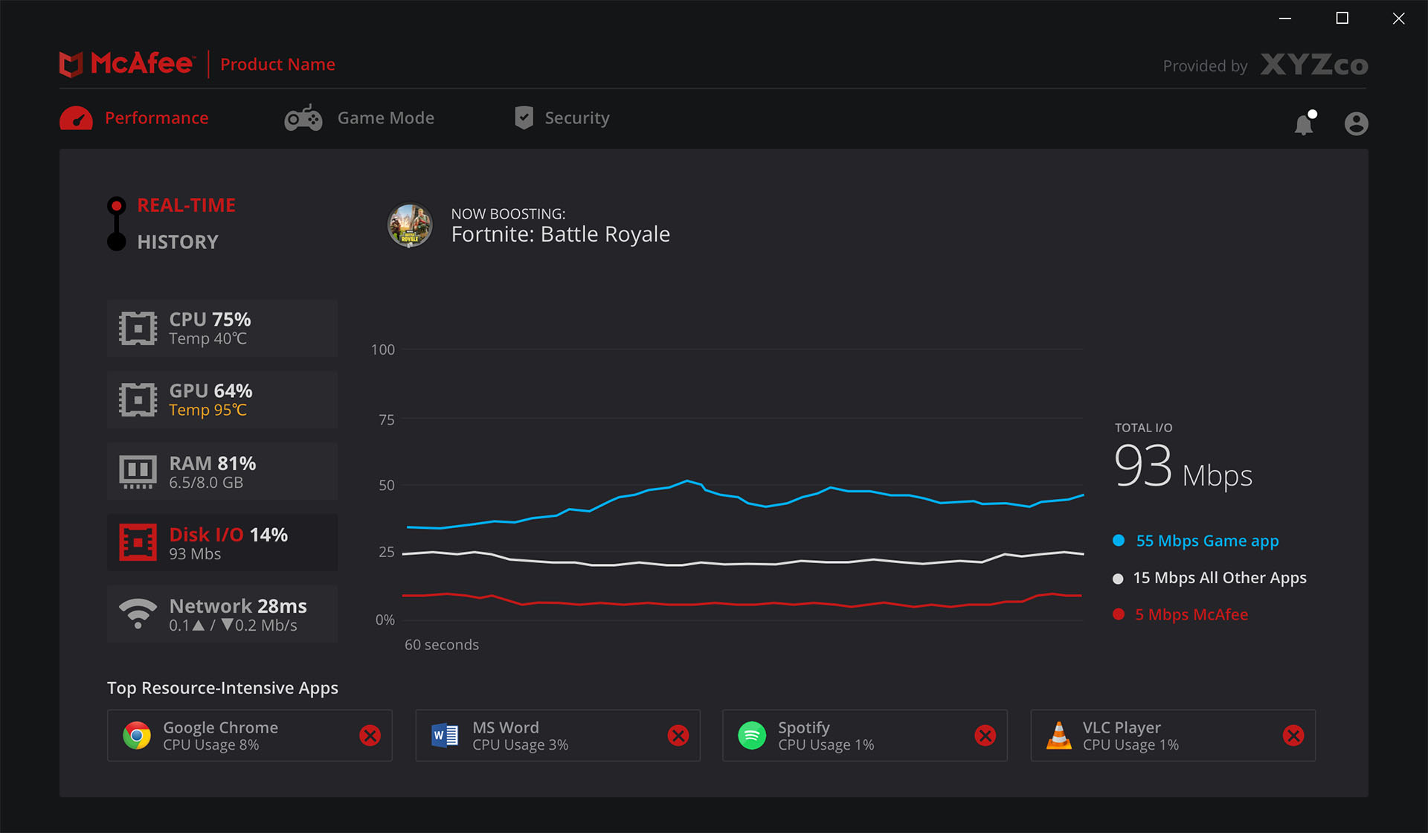Image resolution: width=1428 pixels, height=833 pixels.
Task: Click the Spotify icon
Action: pos(752,736)
